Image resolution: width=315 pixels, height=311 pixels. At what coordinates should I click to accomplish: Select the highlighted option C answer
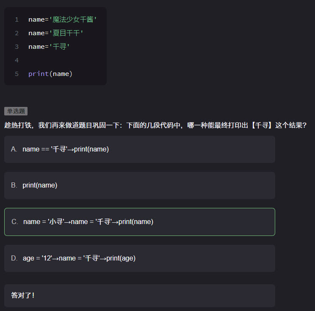[139, 222]
